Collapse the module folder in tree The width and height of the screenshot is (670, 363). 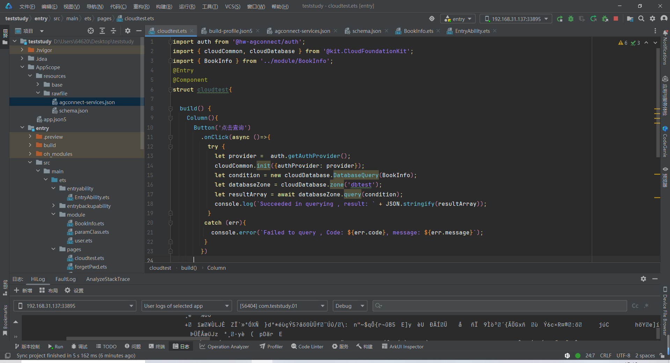pyautogui.click(x=53, y=215)
